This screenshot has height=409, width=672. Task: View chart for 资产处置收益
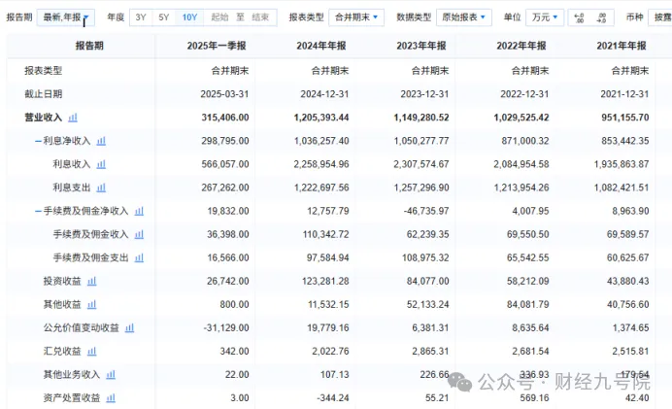coord(111,398)
